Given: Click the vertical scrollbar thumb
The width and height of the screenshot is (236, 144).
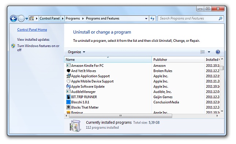Looking at the screenshot, I should (x=222, y=68).
